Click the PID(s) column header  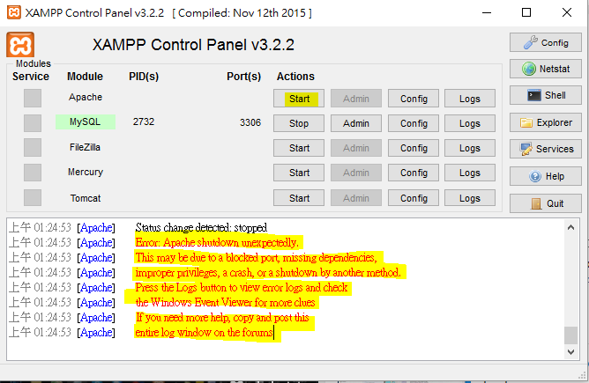(x=144, y=77)
